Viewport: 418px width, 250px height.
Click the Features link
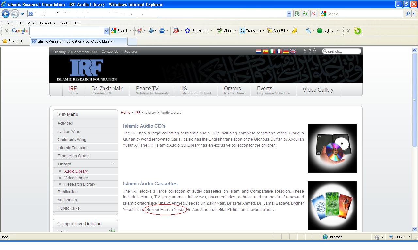(131, 52)
